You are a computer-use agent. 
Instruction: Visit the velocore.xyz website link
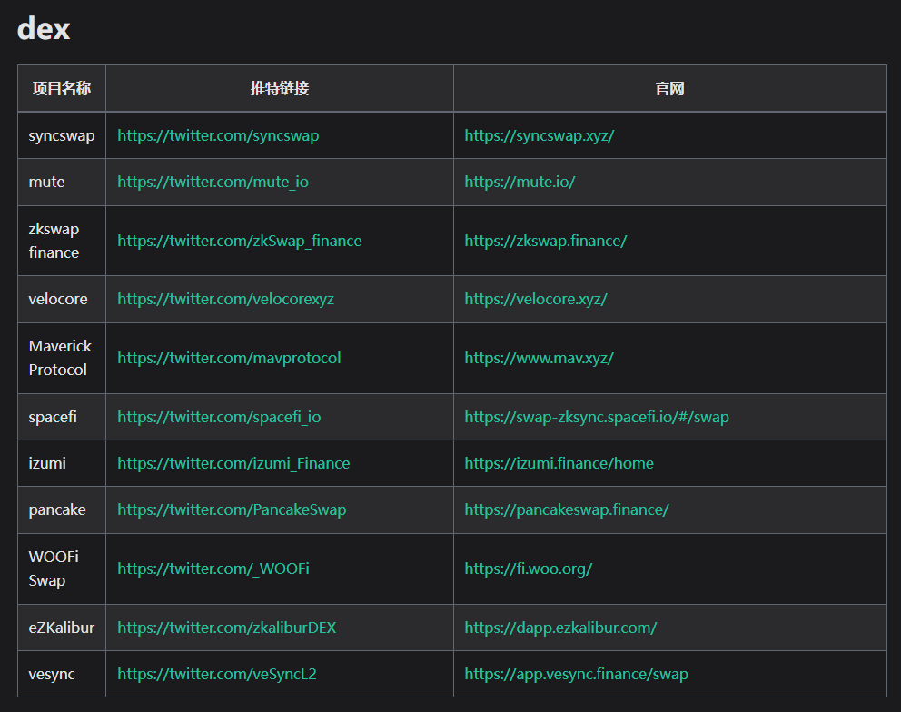536,300
